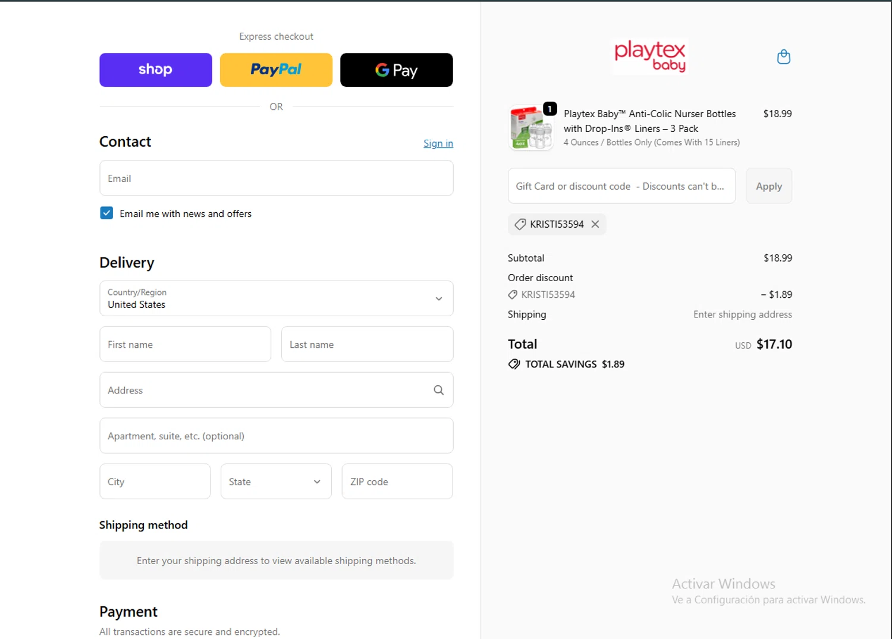The image size is (892, 639).
Task: Click the City input field
Action: [x=155, y=481]
